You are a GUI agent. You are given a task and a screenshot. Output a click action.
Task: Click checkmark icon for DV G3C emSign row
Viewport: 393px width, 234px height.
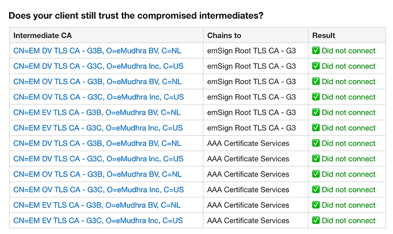[x=316, y=66]
